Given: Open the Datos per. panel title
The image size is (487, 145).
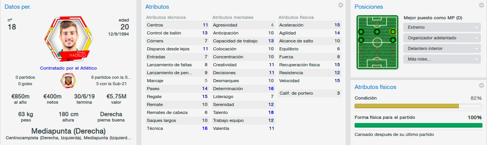Looking at the screenshot, I should (x=18, y=7).
